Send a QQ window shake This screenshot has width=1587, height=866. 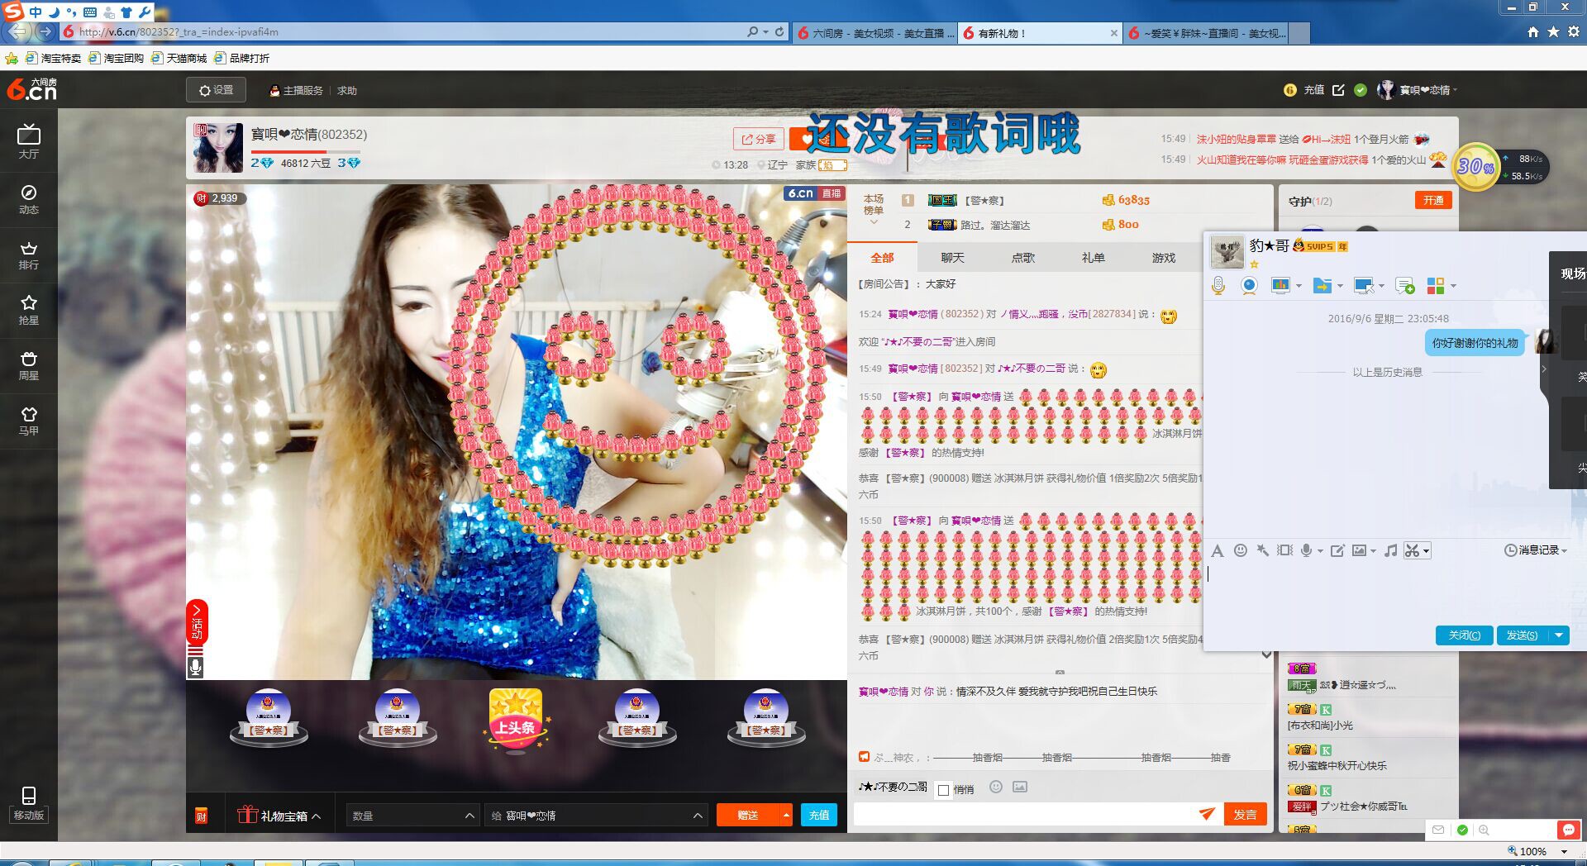[1284, 550]
